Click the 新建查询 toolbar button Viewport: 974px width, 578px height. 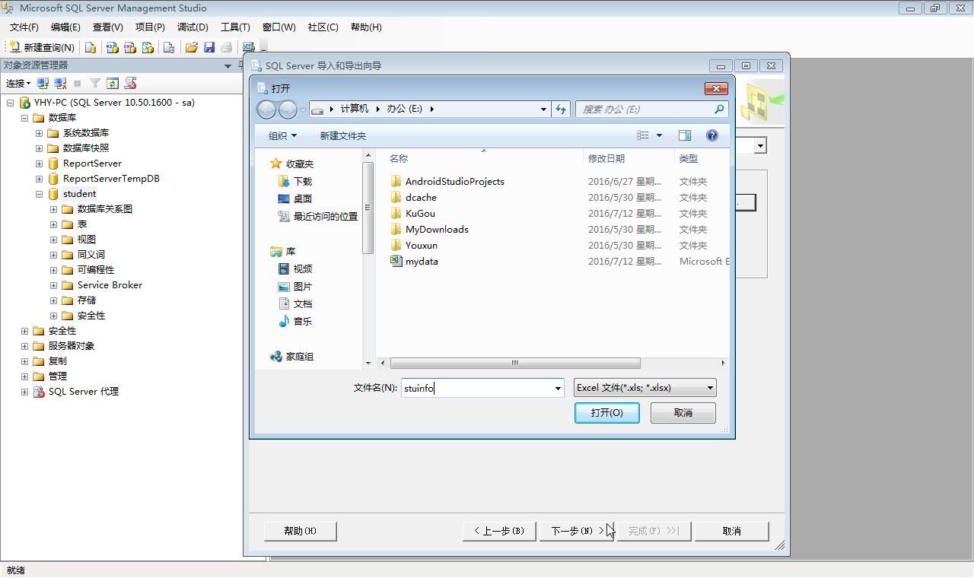[42, 47]
